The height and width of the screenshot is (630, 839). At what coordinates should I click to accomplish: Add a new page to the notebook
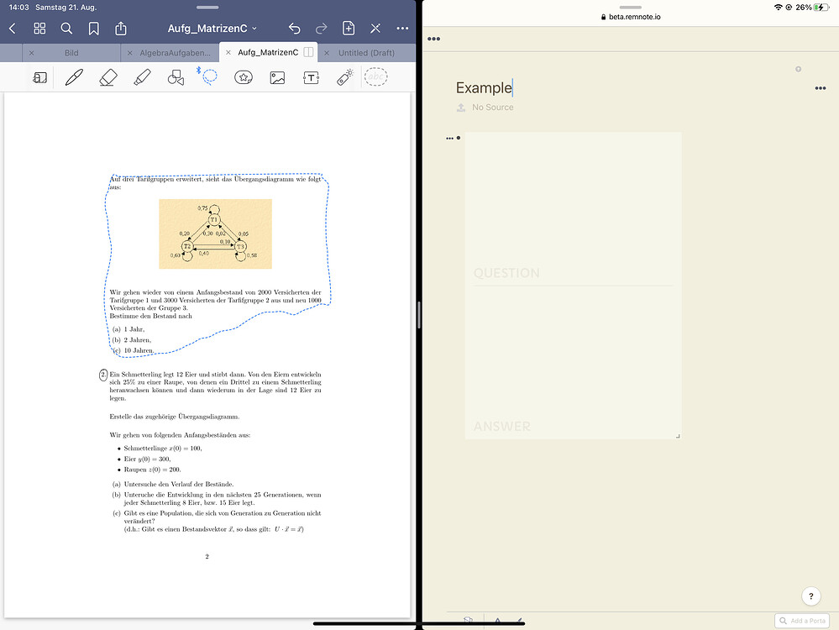point(348,28)
